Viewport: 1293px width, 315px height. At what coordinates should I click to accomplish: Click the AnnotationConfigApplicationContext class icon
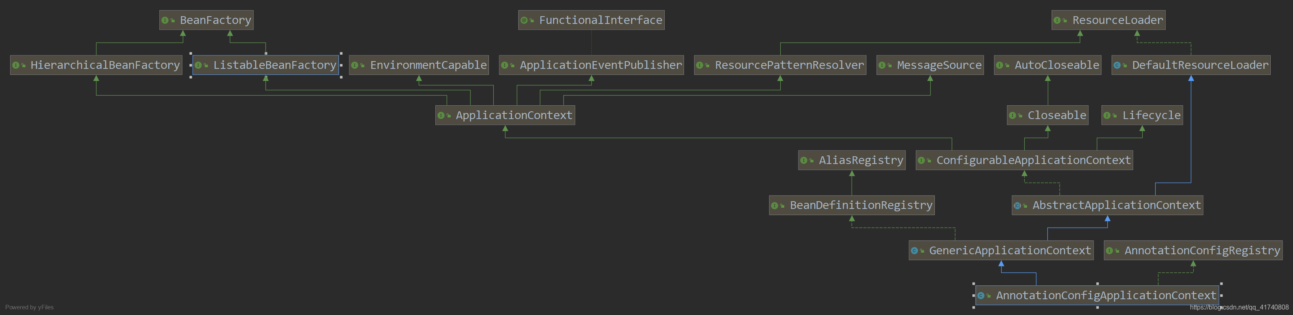[981, 296]
